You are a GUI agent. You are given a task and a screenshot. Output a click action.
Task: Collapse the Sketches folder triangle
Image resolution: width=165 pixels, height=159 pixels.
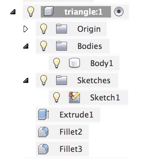26,80
